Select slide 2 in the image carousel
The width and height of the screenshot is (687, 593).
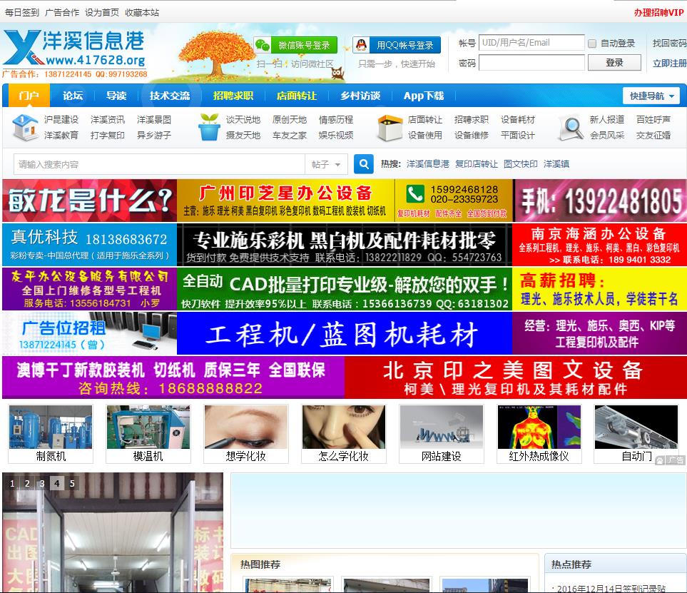27,483
